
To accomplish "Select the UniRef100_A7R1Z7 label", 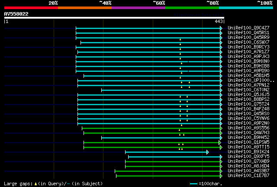I will (x=248, y=52).
